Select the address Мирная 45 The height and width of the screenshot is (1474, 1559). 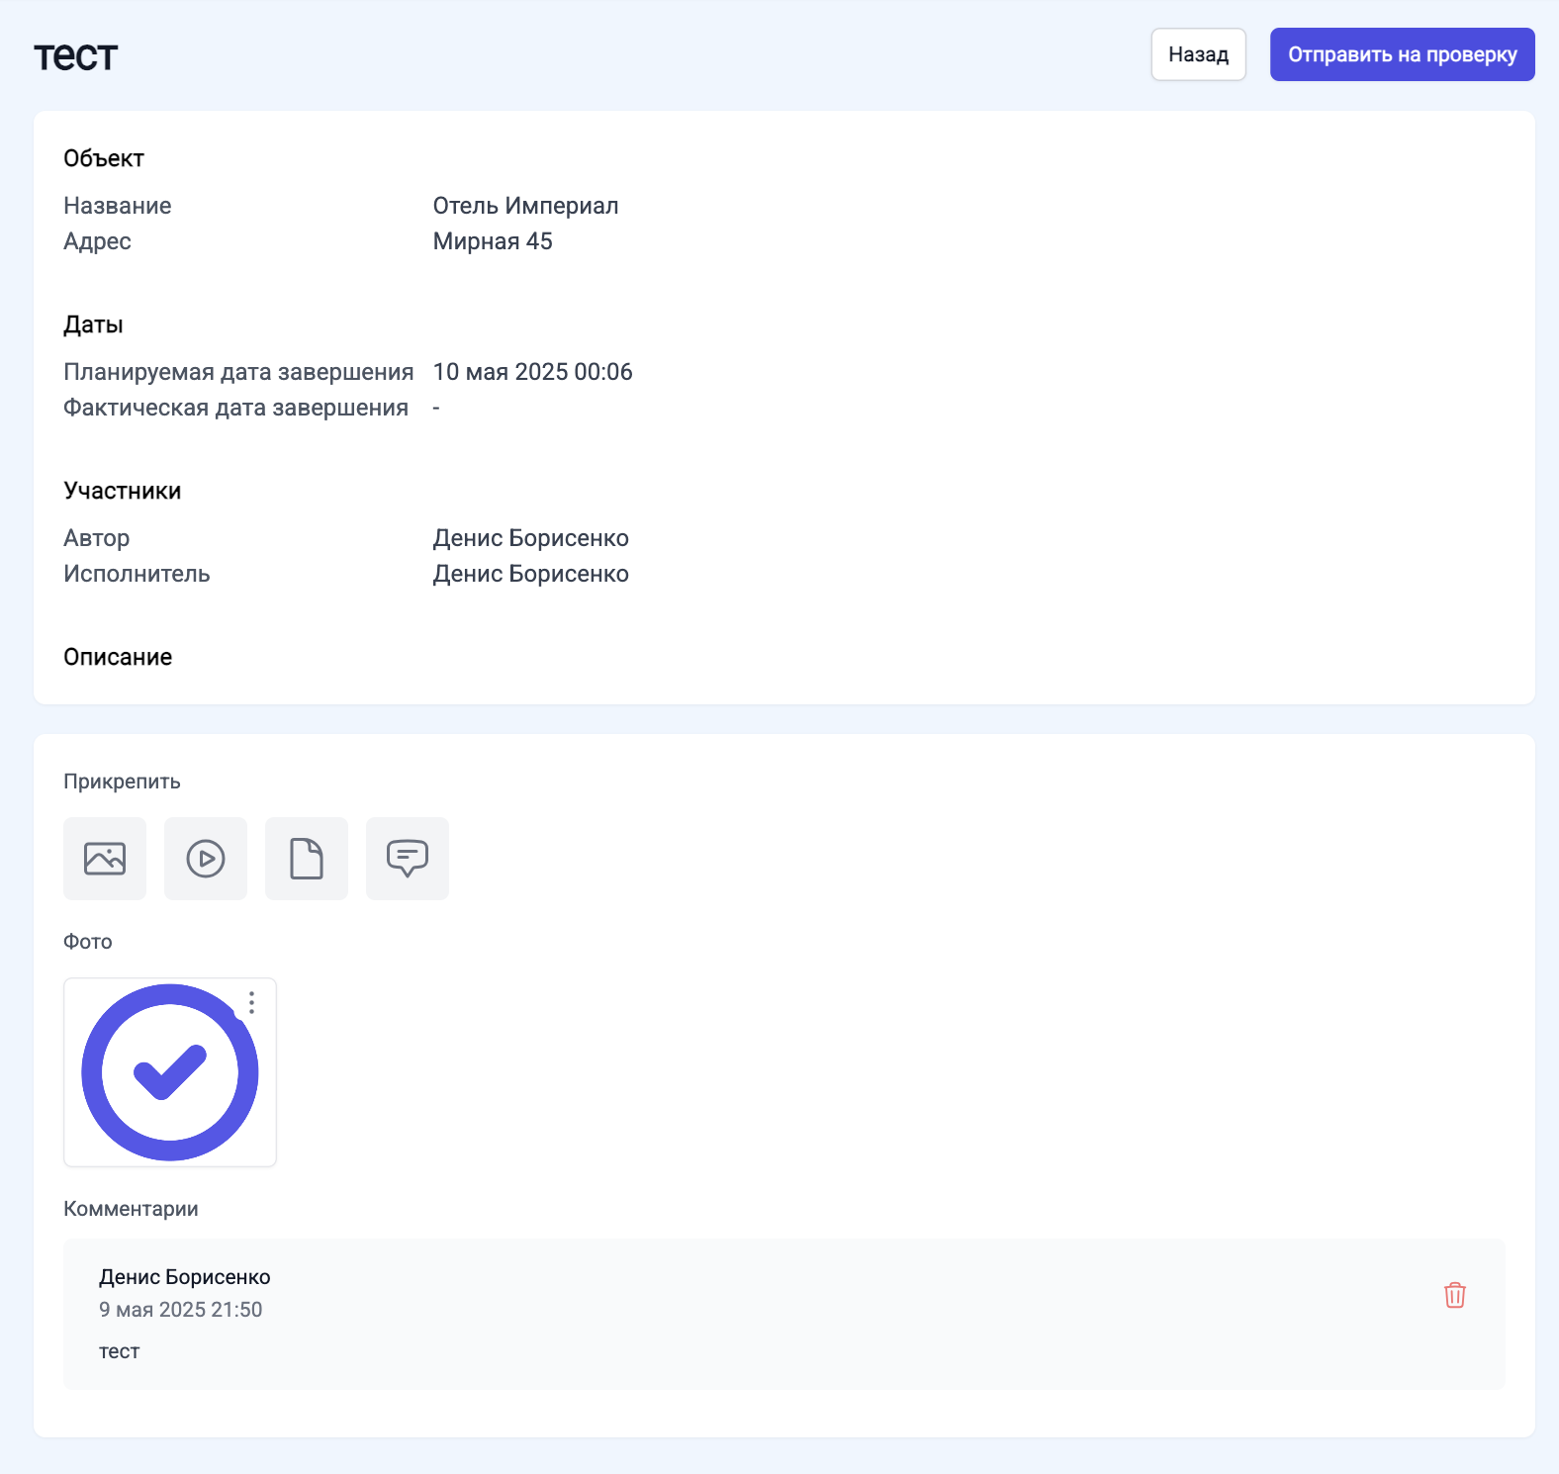493,241
